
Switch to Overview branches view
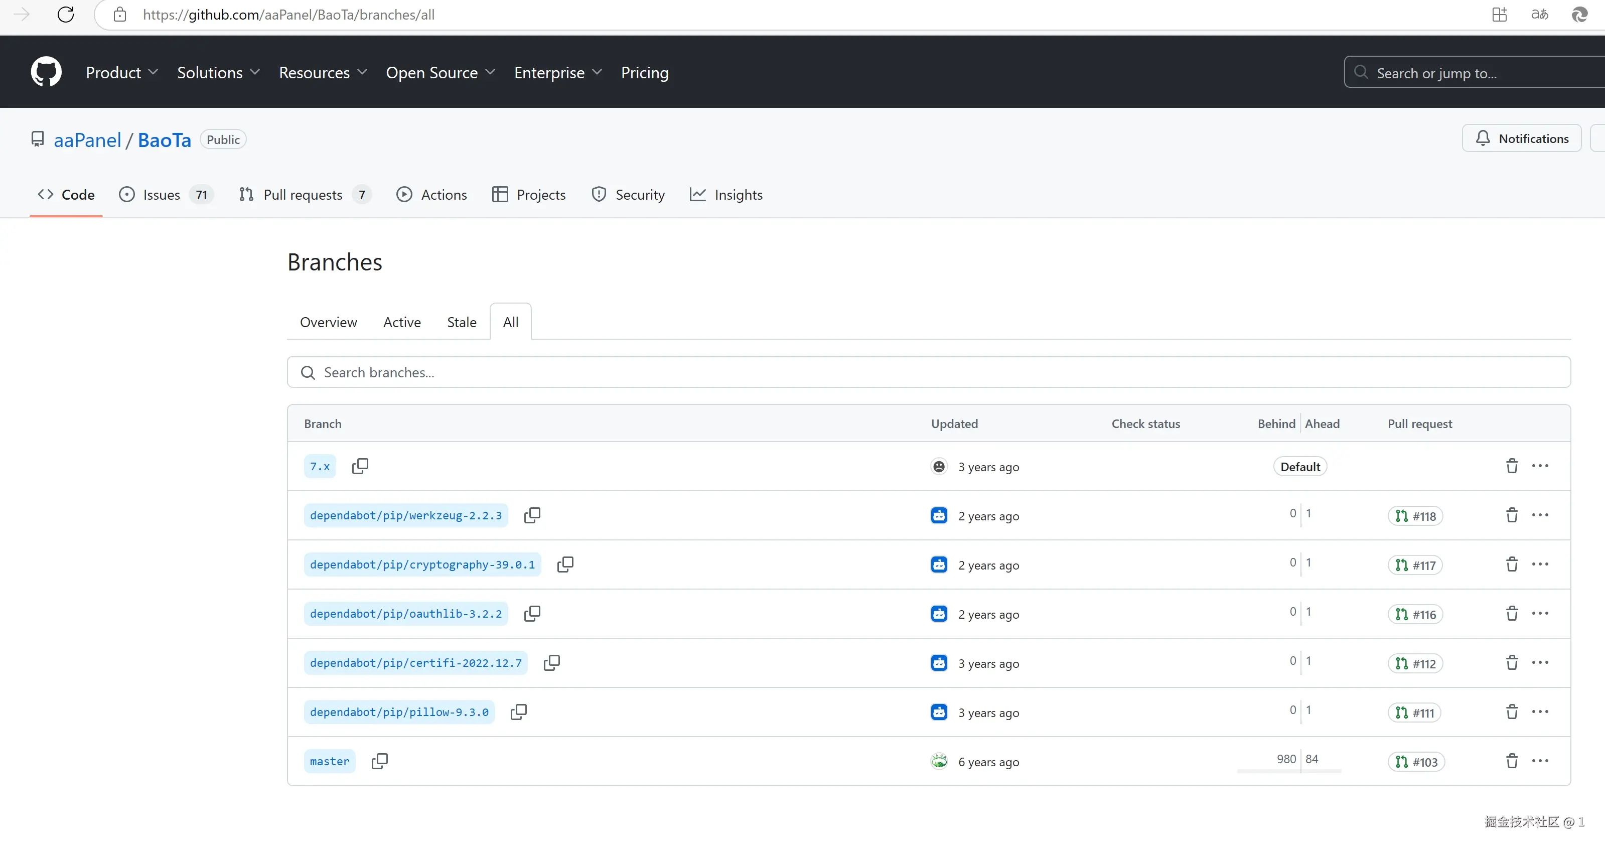(x=328, y=322)
